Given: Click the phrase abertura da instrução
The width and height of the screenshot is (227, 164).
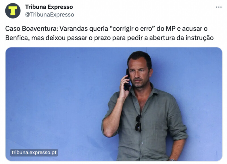Looking at the screenshot, I should [181, 38].
